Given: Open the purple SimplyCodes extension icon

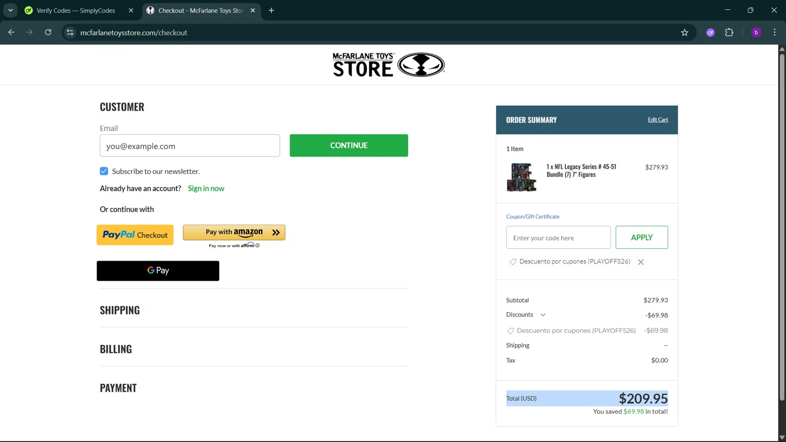Looking at the screenshot, I should (711, 32).
